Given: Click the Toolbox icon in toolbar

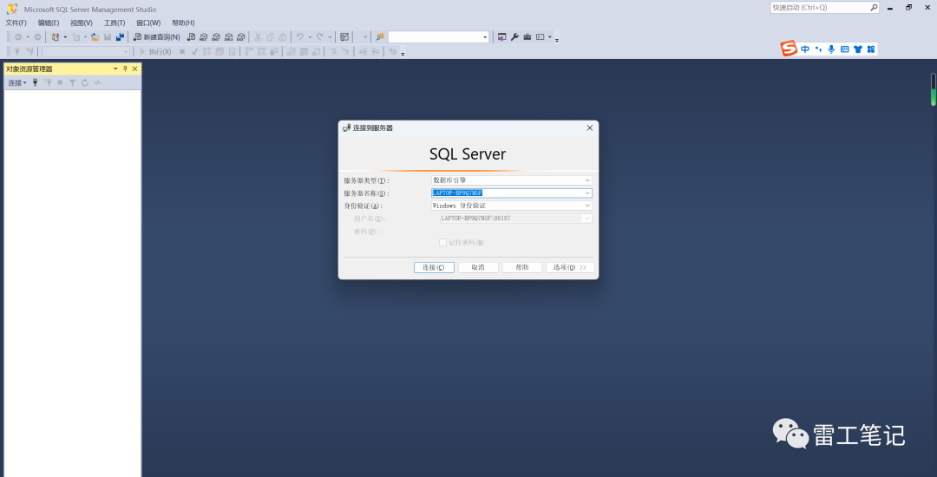Looking at the screenshot, I should 527,37.
